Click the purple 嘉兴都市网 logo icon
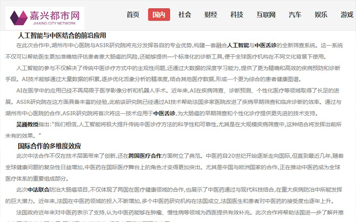Screen dimensions: 356x222 point(21,17)
